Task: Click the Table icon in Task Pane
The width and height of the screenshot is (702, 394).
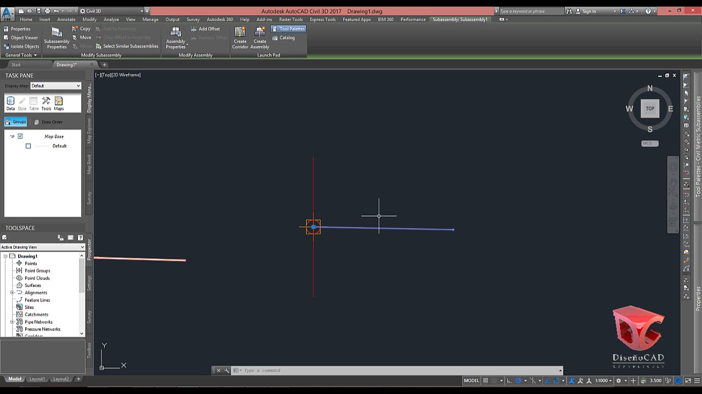Action: 33,103
